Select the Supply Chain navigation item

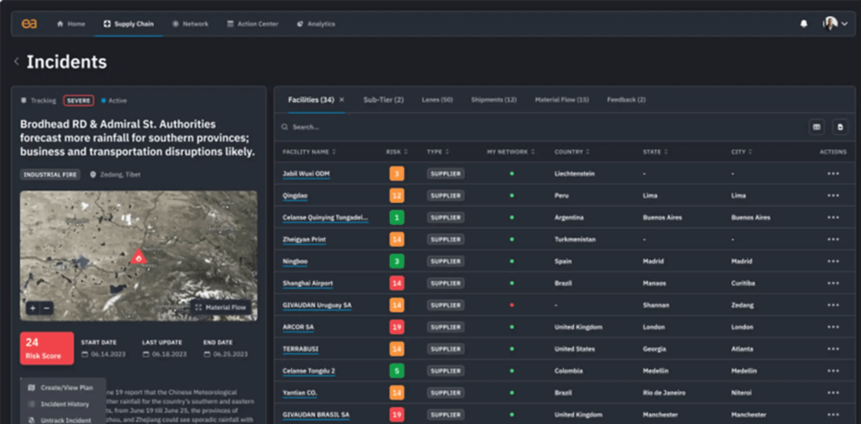(x=129, y=24)
